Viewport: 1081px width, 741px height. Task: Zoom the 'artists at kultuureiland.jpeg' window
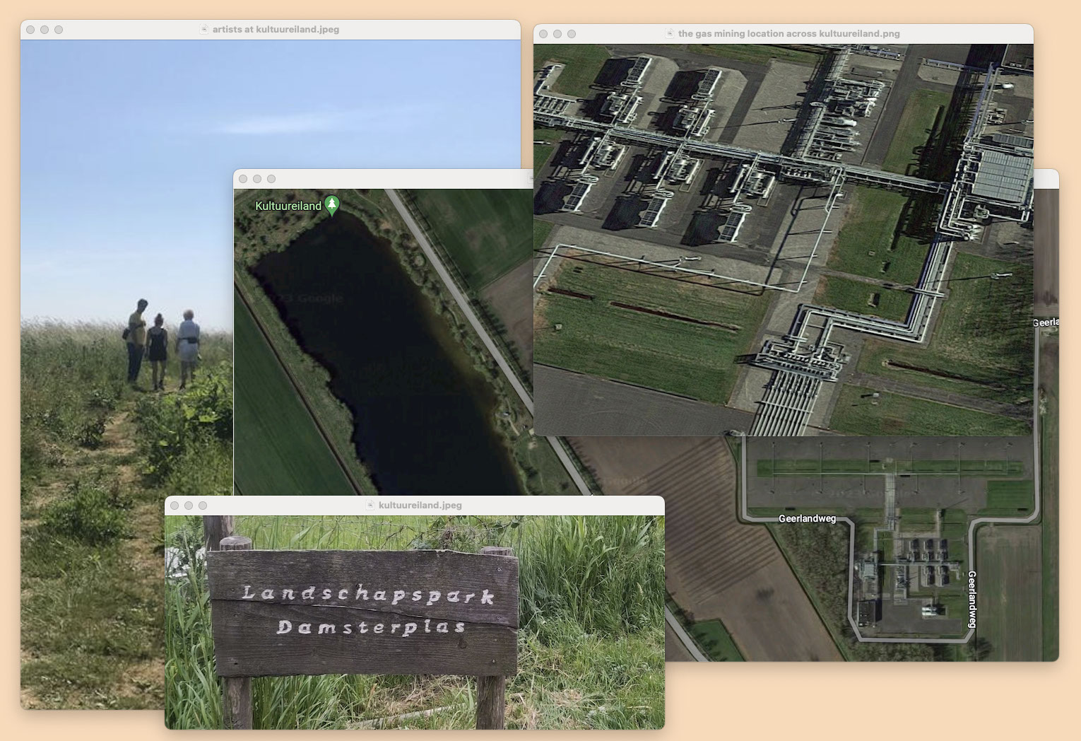(x=59, y=30)
